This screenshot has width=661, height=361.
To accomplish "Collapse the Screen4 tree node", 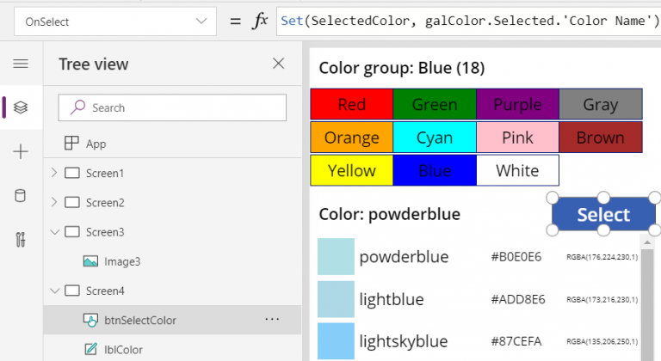I will tap(54, 291).
